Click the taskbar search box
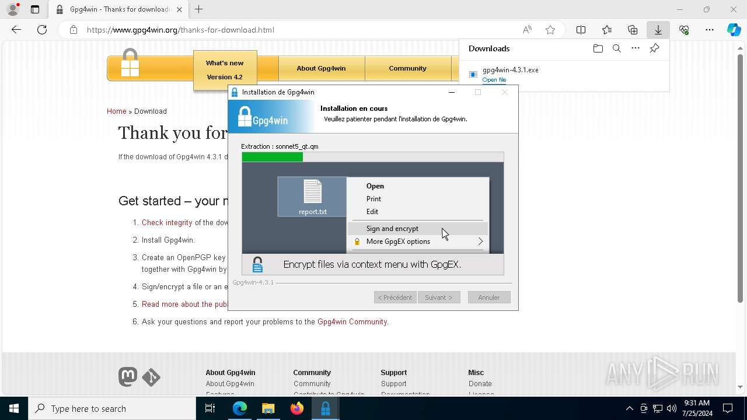 tap(112, 408)
